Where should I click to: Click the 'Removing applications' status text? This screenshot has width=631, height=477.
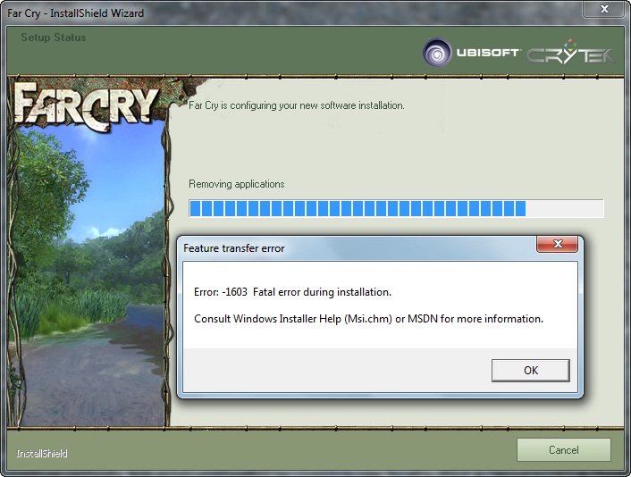click(x=237, y=184)
